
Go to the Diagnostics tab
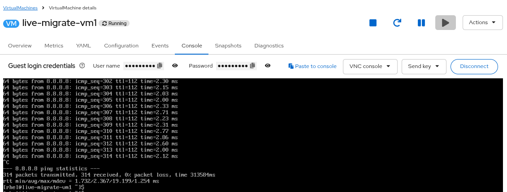tap(269, 46)
